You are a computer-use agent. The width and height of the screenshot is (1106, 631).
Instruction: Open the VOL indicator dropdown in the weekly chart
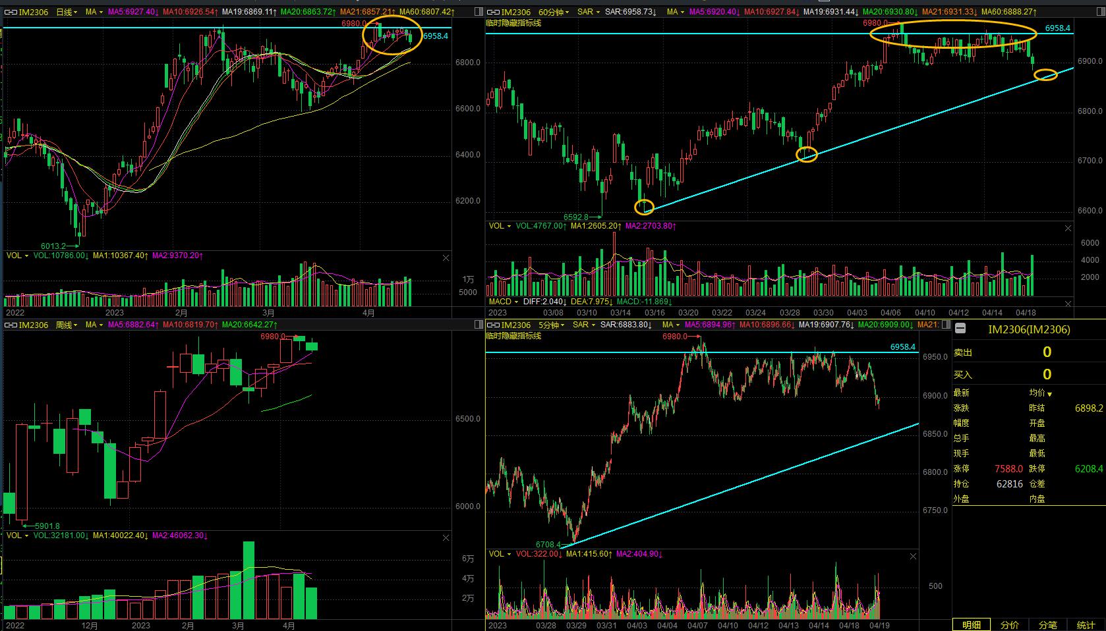18,535
